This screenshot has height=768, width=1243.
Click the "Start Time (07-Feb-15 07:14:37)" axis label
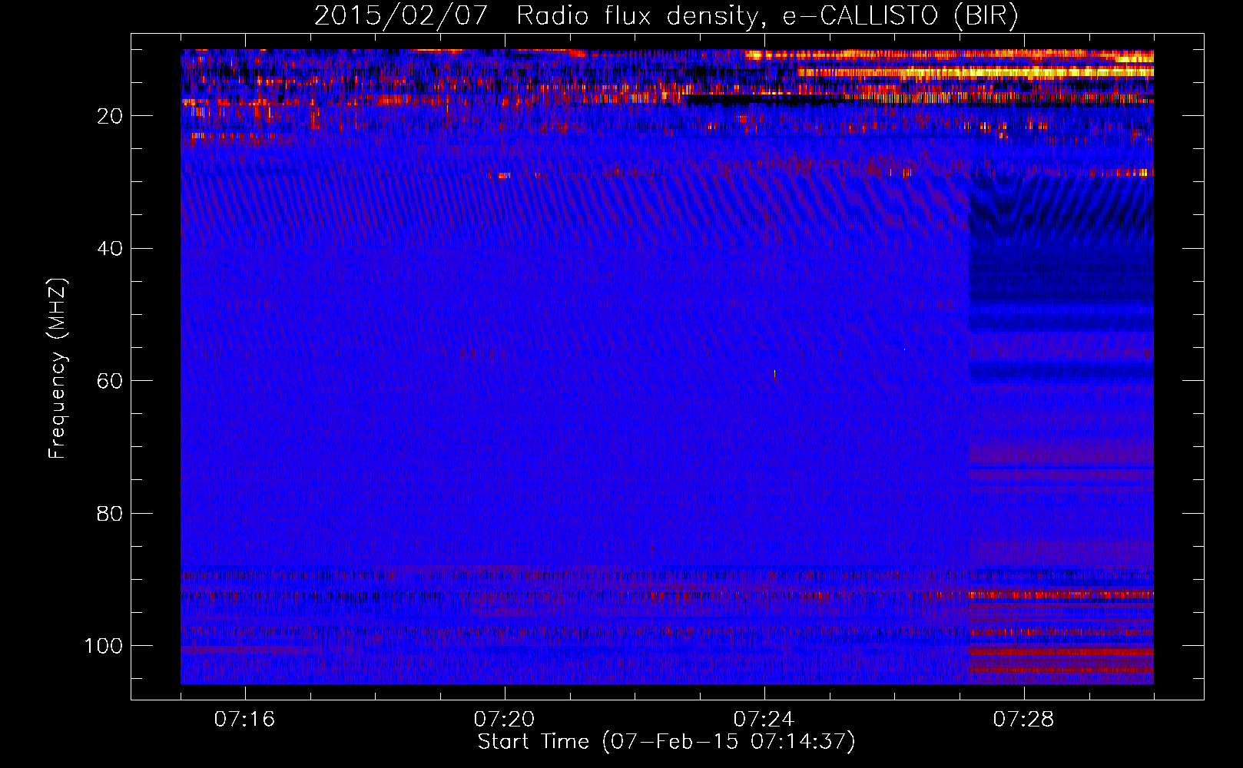click(x=666, y=742)
